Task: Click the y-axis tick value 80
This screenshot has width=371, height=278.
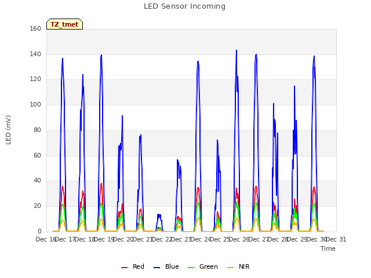Action: click(37, 130)
